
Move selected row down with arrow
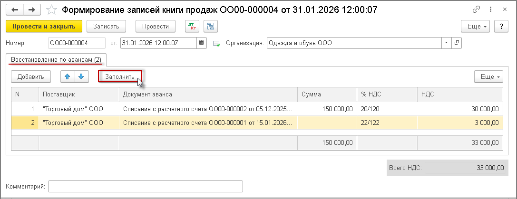[81, 76]
